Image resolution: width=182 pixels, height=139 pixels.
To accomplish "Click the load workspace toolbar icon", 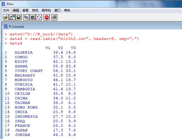I will point(12,17).
